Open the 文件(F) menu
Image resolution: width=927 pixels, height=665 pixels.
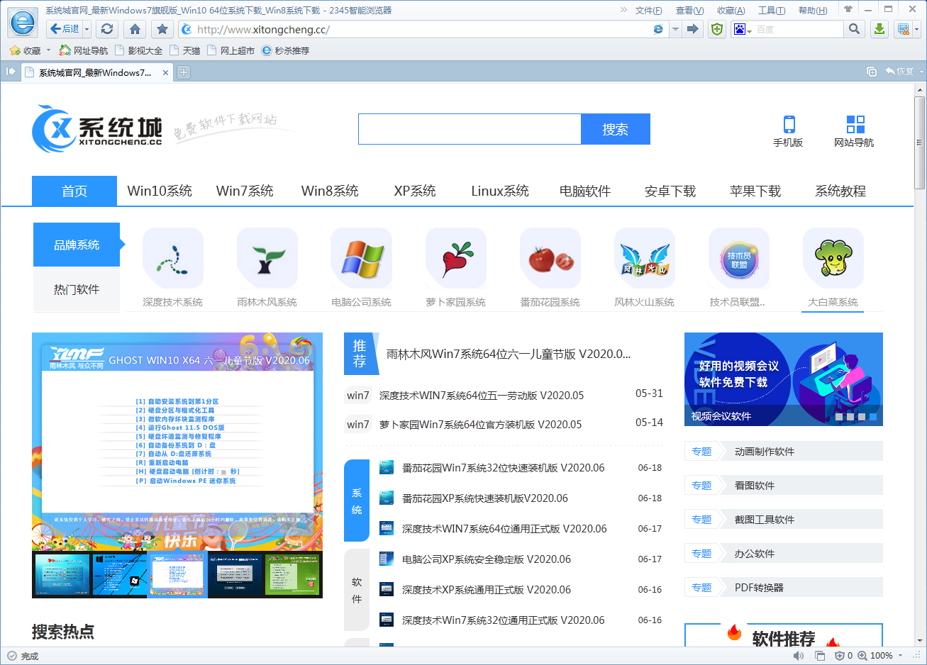pyautogui.click(x=648, y=10)
